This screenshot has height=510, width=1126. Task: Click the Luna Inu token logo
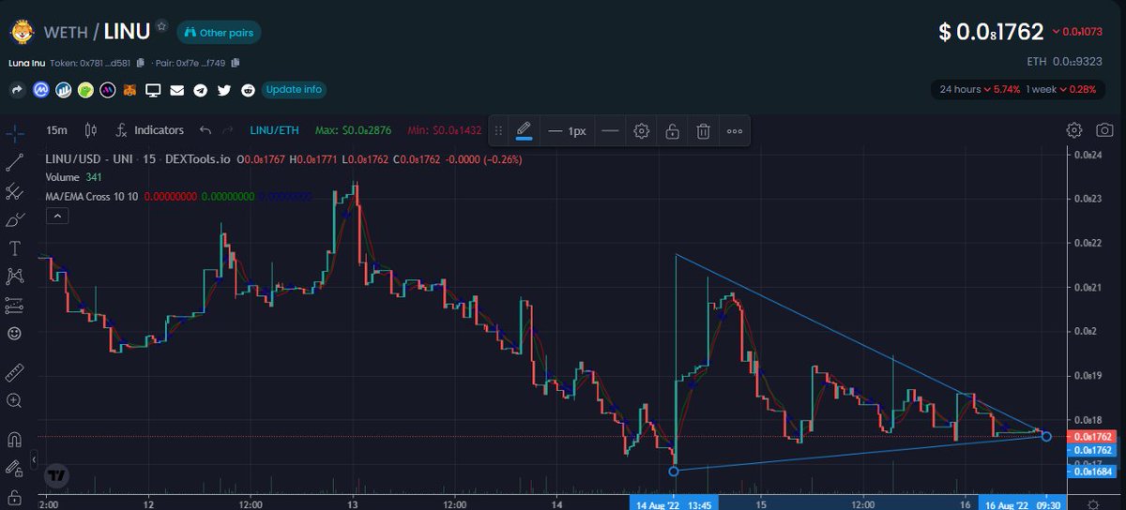click(x=21, y=33)
